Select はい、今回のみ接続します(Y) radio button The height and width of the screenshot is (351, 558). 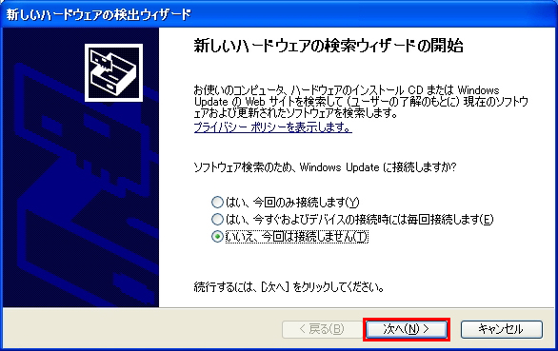(217, 202)
